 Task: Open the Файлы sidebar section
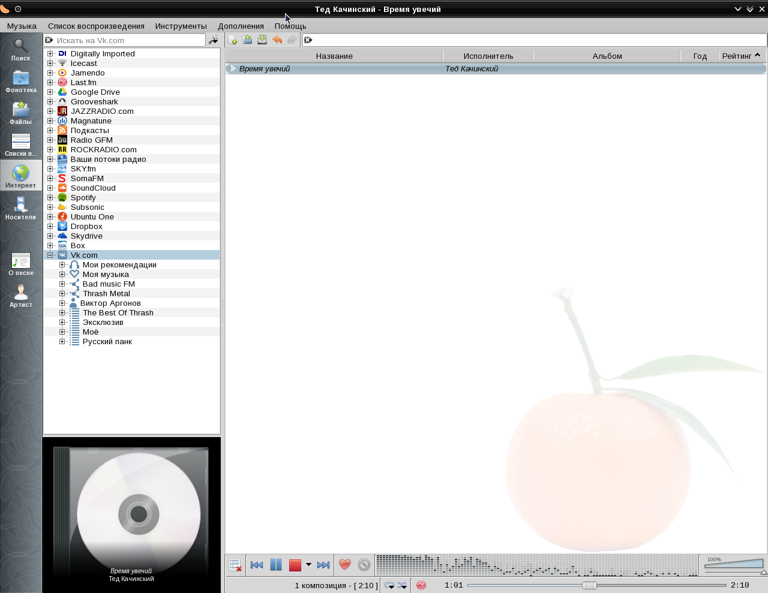coord(21,113)
